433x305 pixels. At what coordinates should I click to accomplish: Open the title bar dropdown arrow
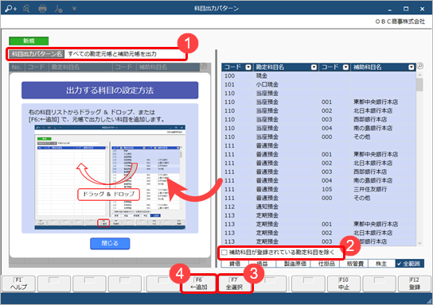click(x=74, y=9)
